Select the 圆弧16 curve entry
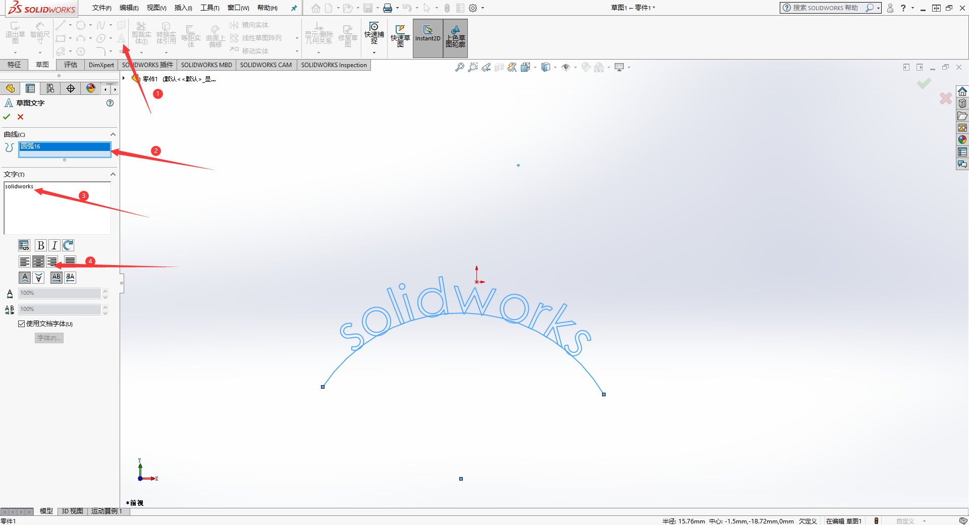 pos(65,146)
